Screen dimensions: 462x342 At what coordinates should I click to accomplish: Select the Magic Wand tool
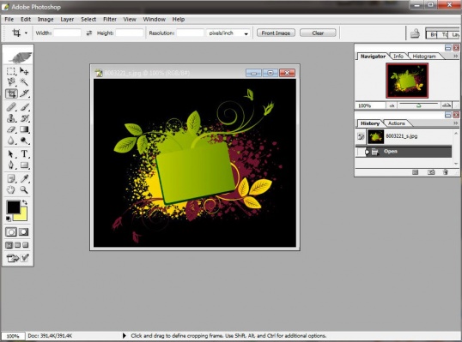pyautogui.click(x=24, y=82)
